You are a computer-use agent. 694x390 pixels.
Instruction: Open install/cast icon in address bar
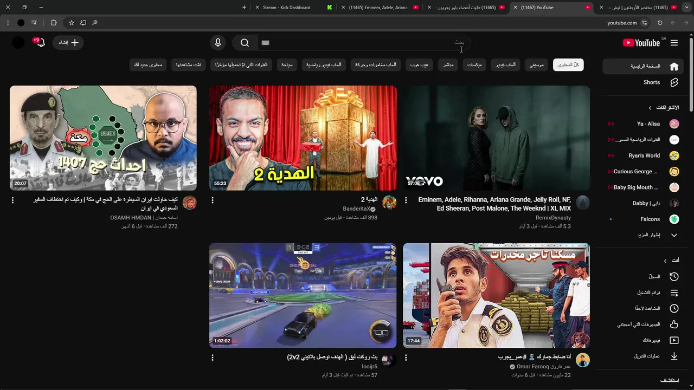(x=83, y=23)
